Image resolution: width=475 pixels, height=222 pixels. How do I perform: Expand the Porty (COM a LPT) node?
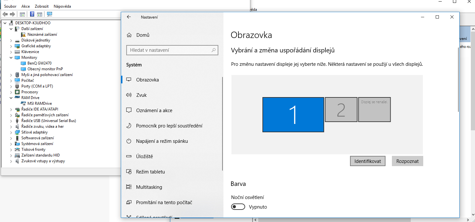[11, 86]
